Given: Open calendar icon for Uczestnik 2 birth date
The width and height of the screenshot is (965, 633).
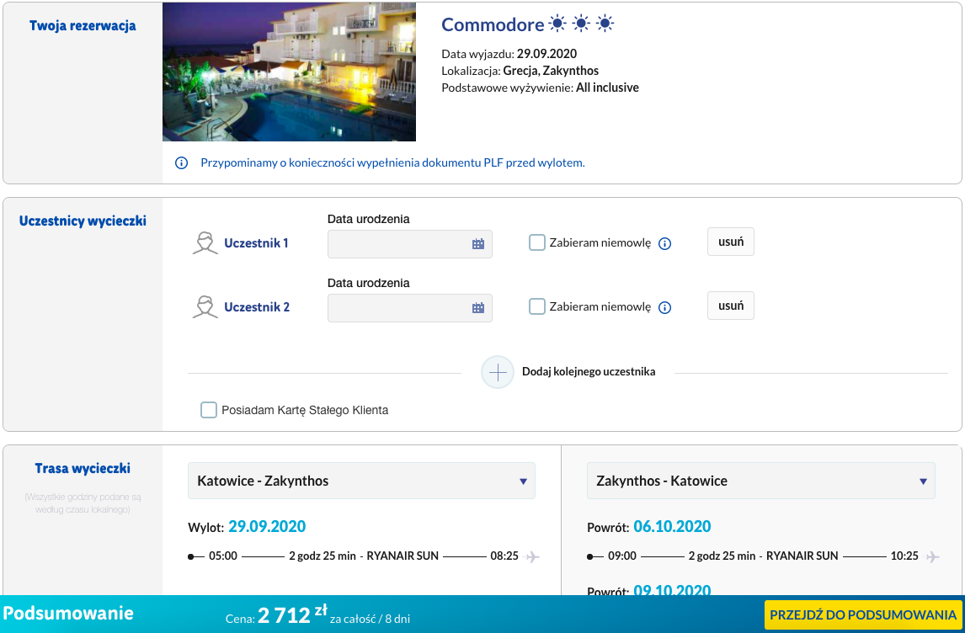Looking at the screenshot, I should tap(478, 308).
